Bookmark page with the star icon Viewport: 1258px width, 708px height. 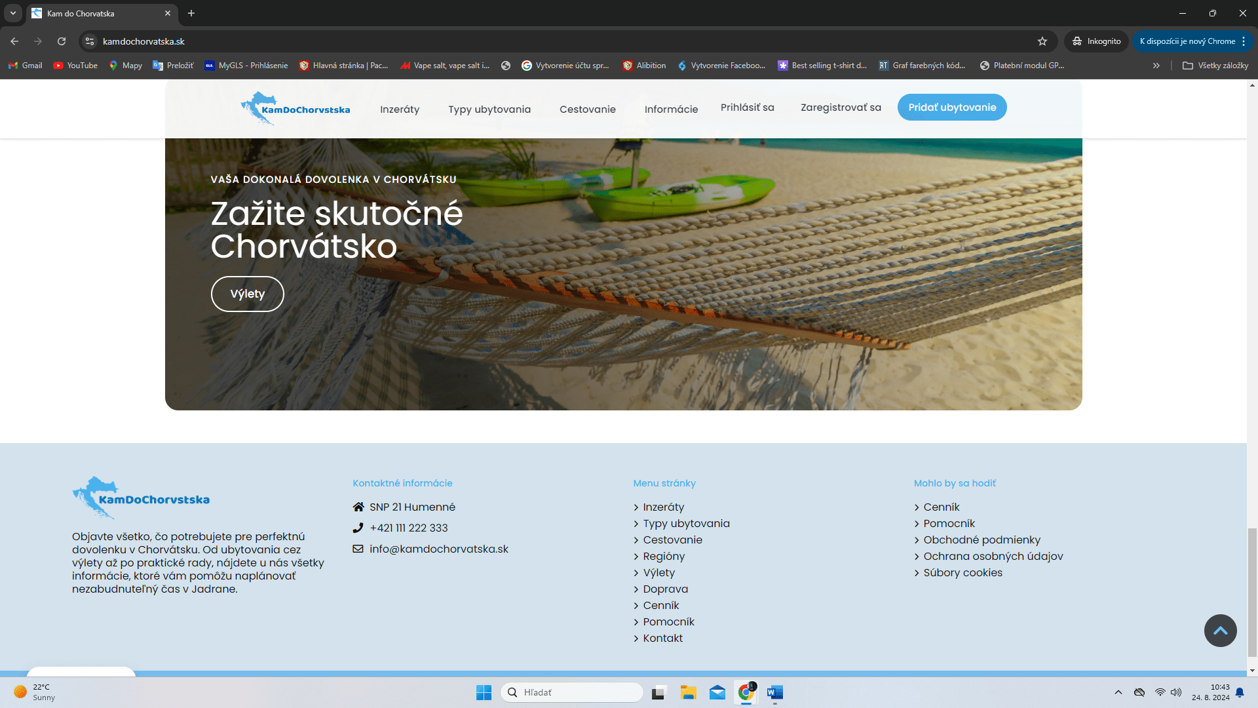coord(1042,41)
